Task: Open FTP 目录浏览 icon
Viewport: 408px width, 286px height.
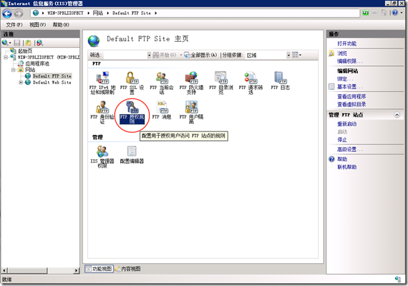Action: (x=221, y=82)
